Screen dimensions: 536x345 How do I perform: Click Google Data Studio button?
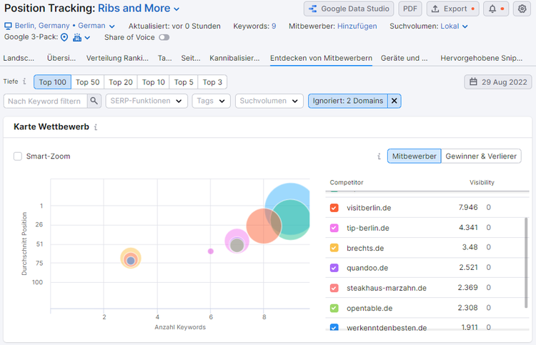point(349,9)
